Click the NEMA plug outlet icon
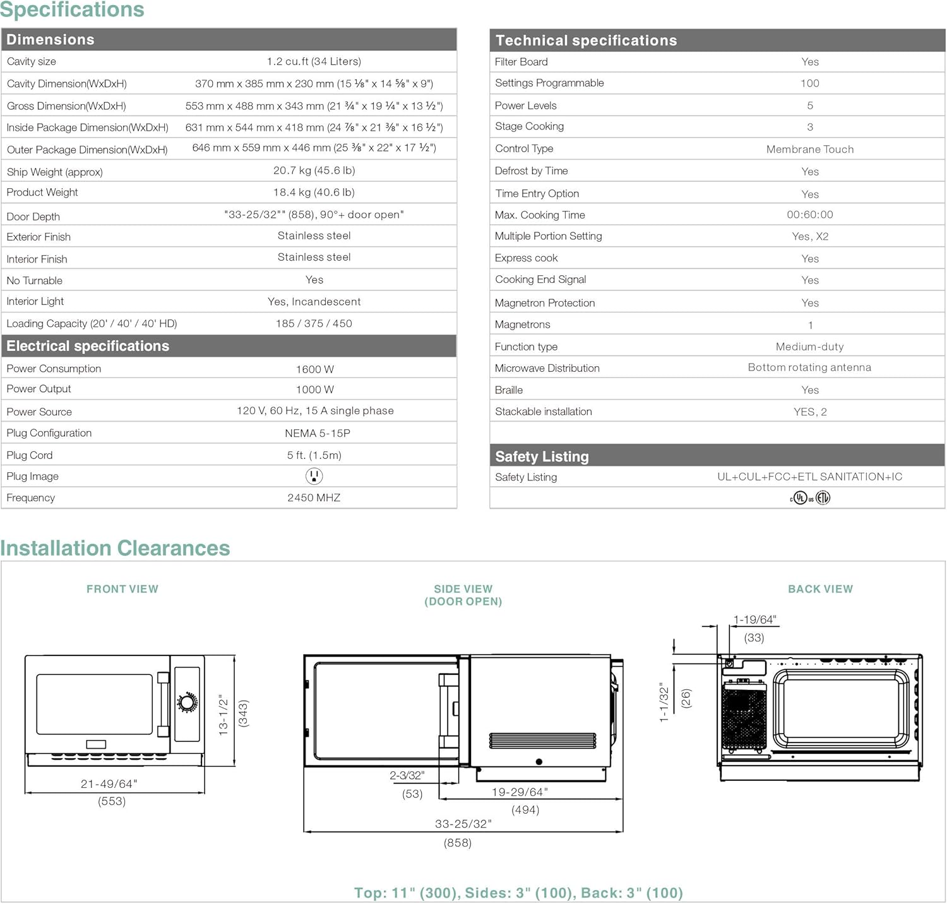The image size is (947, 904). click(x=314, y=476)
